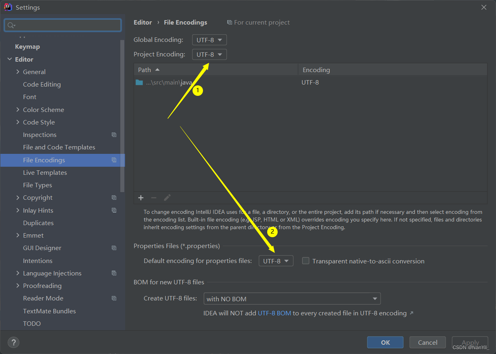Click folder icon of src\main\java row
The height and width of the screenshot is (354, 496).
[139, 82]
